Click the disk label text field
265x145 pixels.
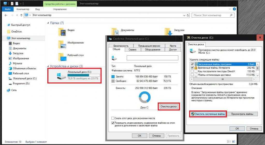click(x=152, y=58)
